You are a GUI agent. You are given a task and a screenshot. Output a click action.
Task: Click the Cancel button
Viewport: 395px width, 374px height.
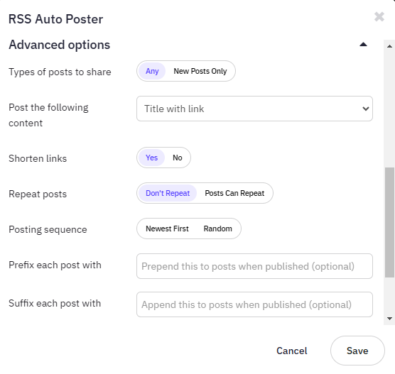pyautogui.click(x=292, y=351)
